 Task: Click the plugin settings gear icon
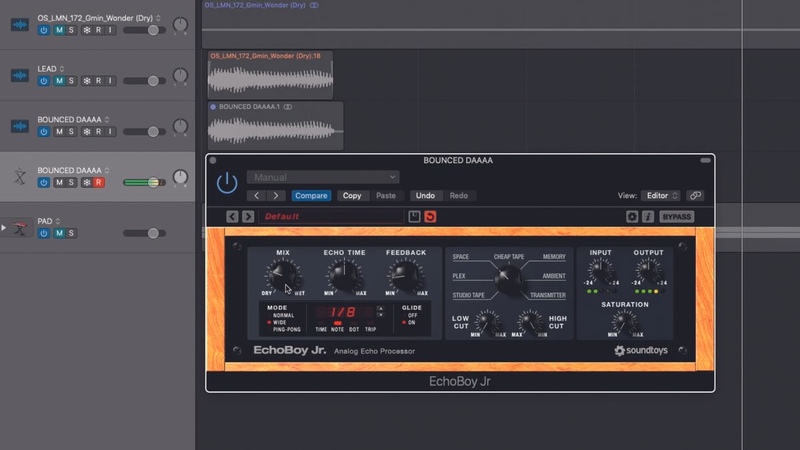[632, 216]
